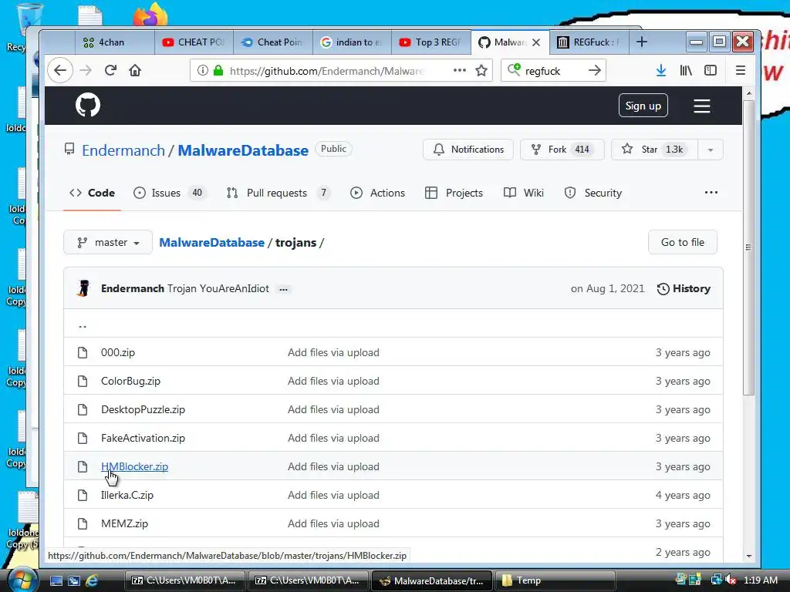Image resolution: width=790 pixels, height=592 pixels.
Task: Open the HMBlocker.zip file link
Action: tap(134, 466)
